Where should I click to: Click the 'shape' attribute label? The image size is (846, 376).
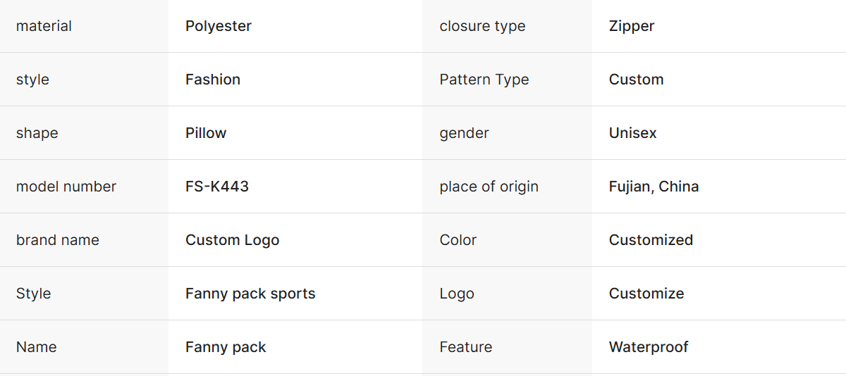click(x=37, y=133)
